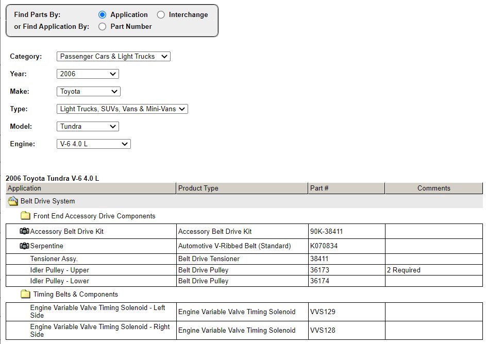The image size is (486, 344).
Task: Open the Type dropdown for vehicle type
Action: coord(122,109)
